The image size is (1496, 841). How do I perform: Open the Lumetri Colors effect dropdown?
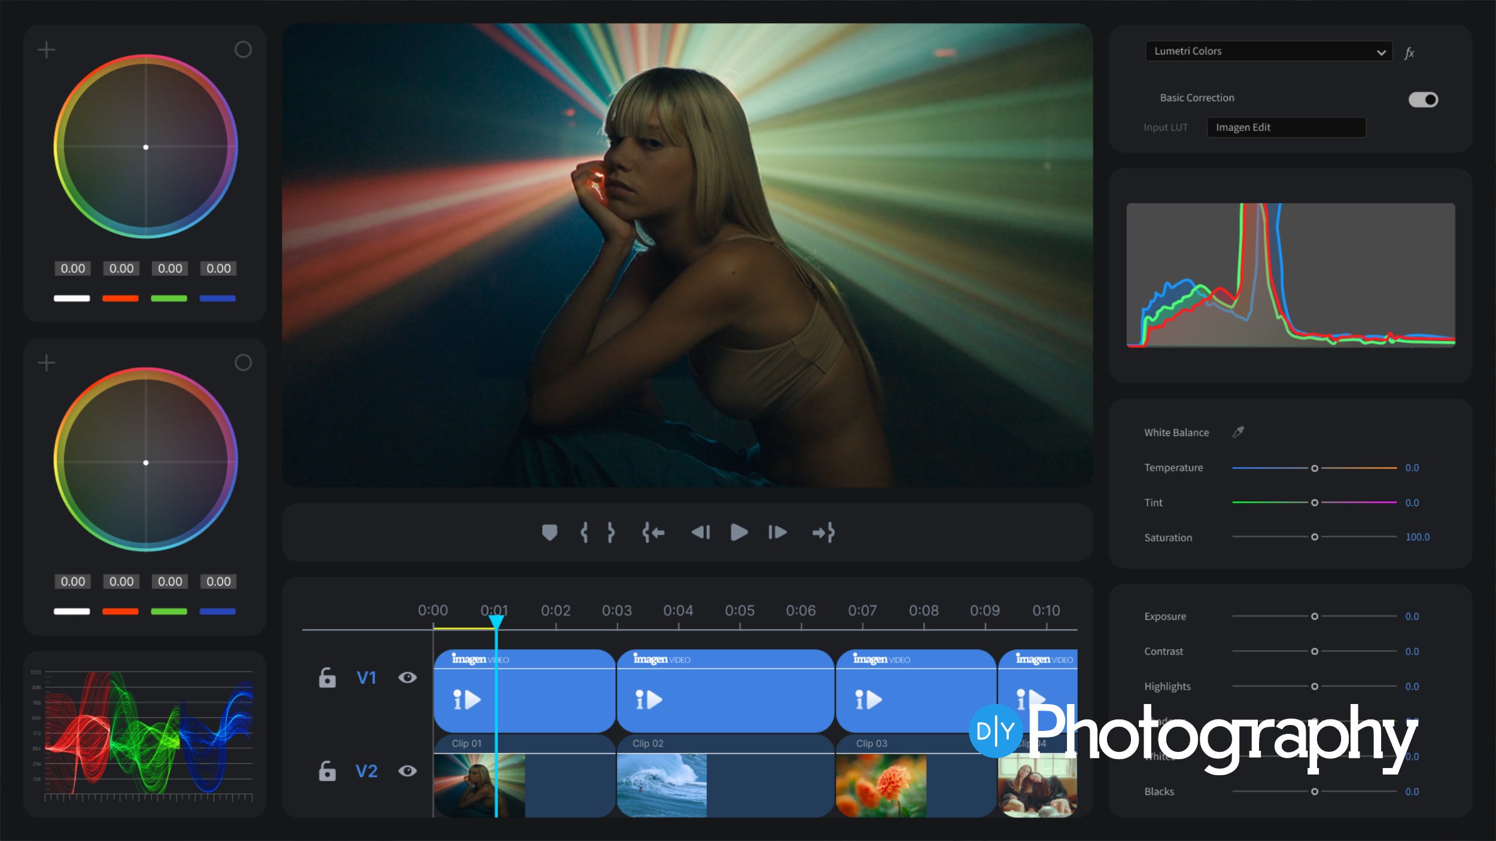click(1268, 51)
